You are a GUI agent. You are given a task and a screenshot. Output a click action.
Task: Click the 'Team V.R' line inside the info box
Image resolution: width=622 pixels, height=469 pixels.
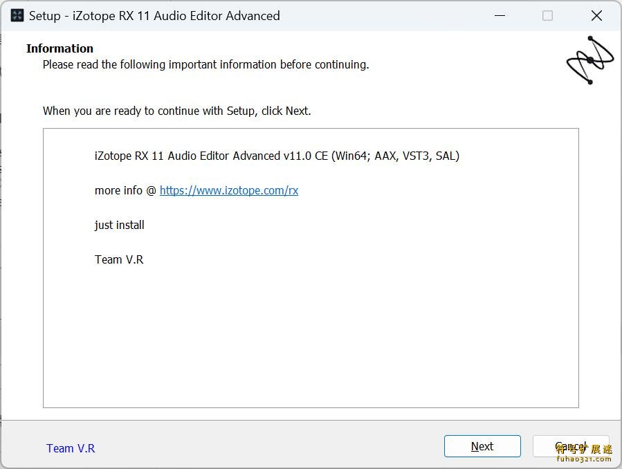[x=119, y=259]
